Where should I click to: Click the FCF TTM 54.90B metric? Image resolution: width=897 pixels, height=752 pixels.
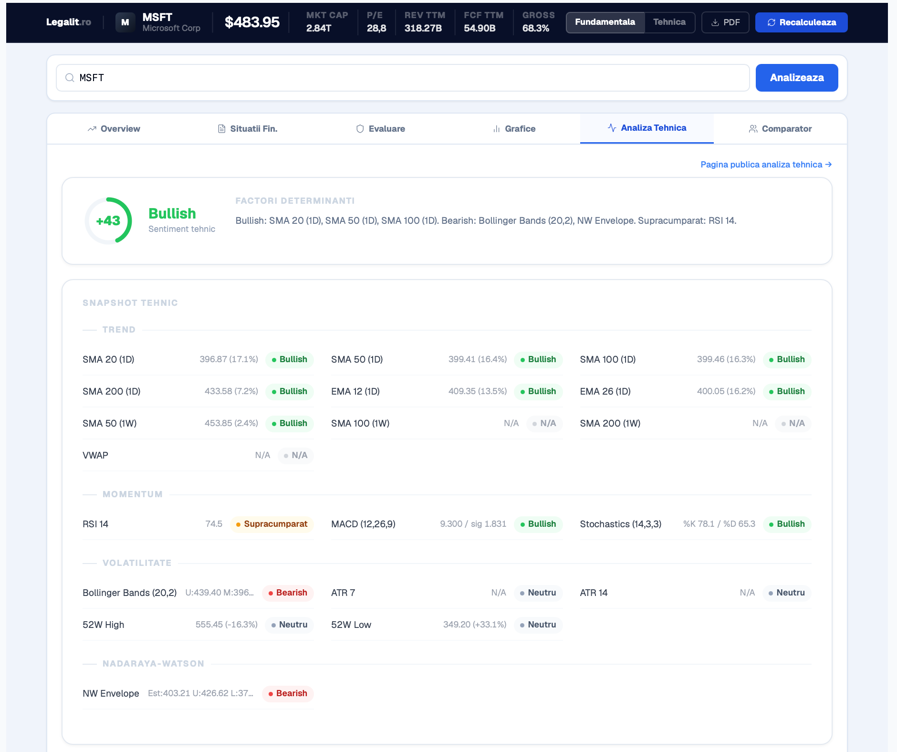(483, 22)
